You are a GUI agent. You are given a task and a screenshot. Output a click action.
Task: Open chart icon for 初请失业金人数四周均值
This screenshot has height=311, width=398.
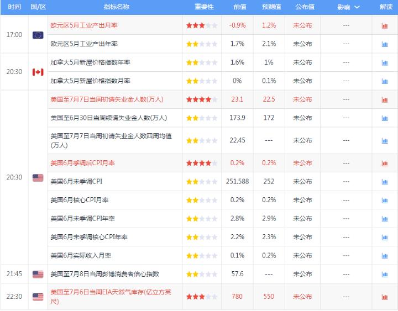(385, 141)
